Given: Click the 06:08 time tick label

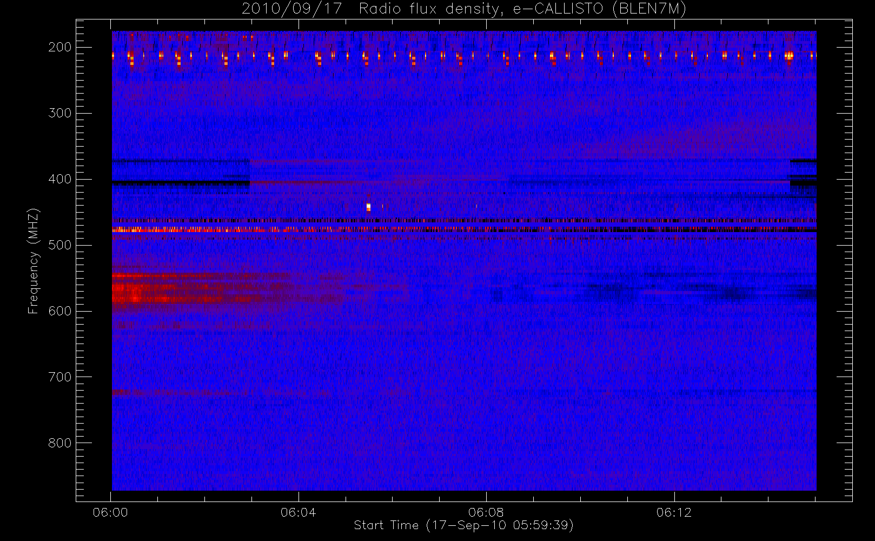Looking at the screenshot, I should [486, 512].
